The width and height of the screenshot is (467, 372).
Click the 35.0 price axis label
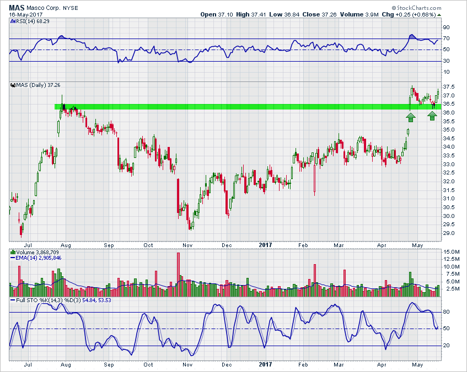click(x=449, y=130)
